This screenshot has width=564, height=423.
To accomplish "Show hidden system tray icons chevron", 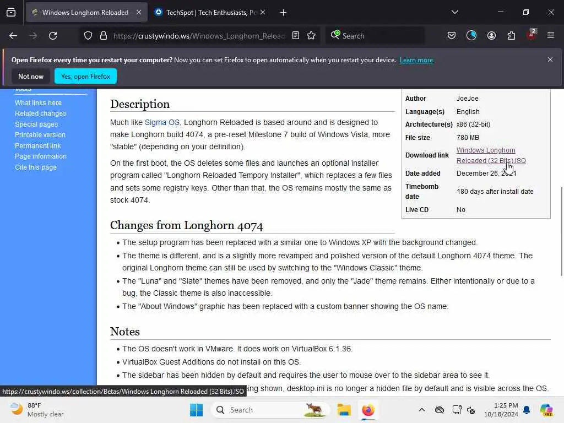I will tap(422, 410).
